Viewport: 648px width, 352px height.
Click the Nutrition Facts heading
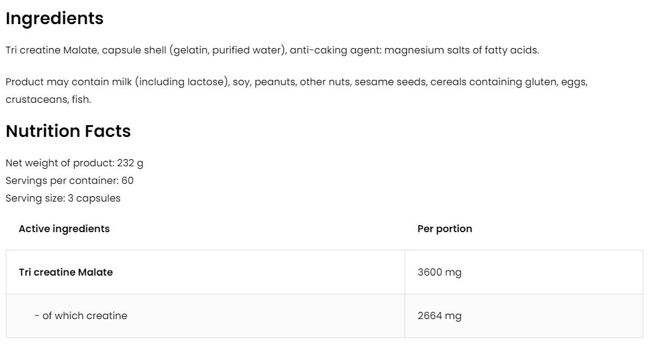tap(68, 131)
